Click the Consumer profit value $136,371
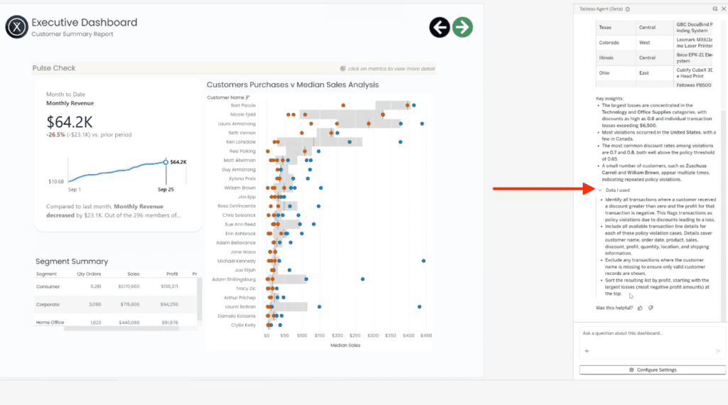728x405 pixels. (169, 287)
